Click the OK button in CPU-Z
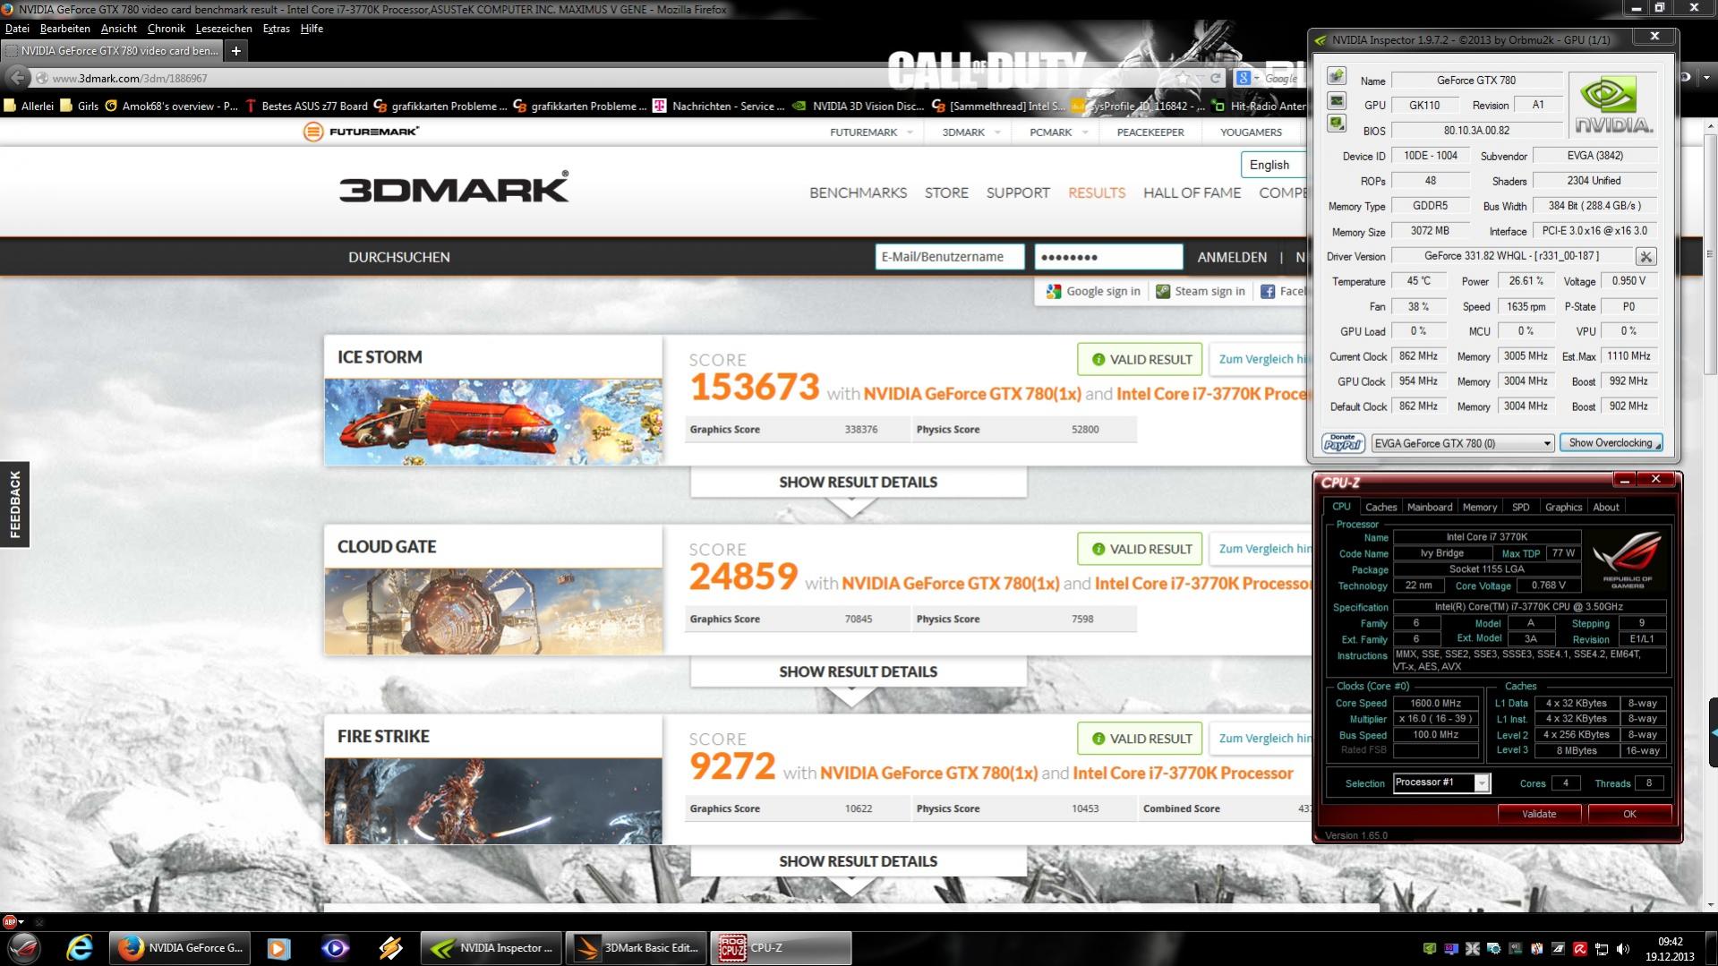Screen dimensions: 1718x966 point(1628,814)
